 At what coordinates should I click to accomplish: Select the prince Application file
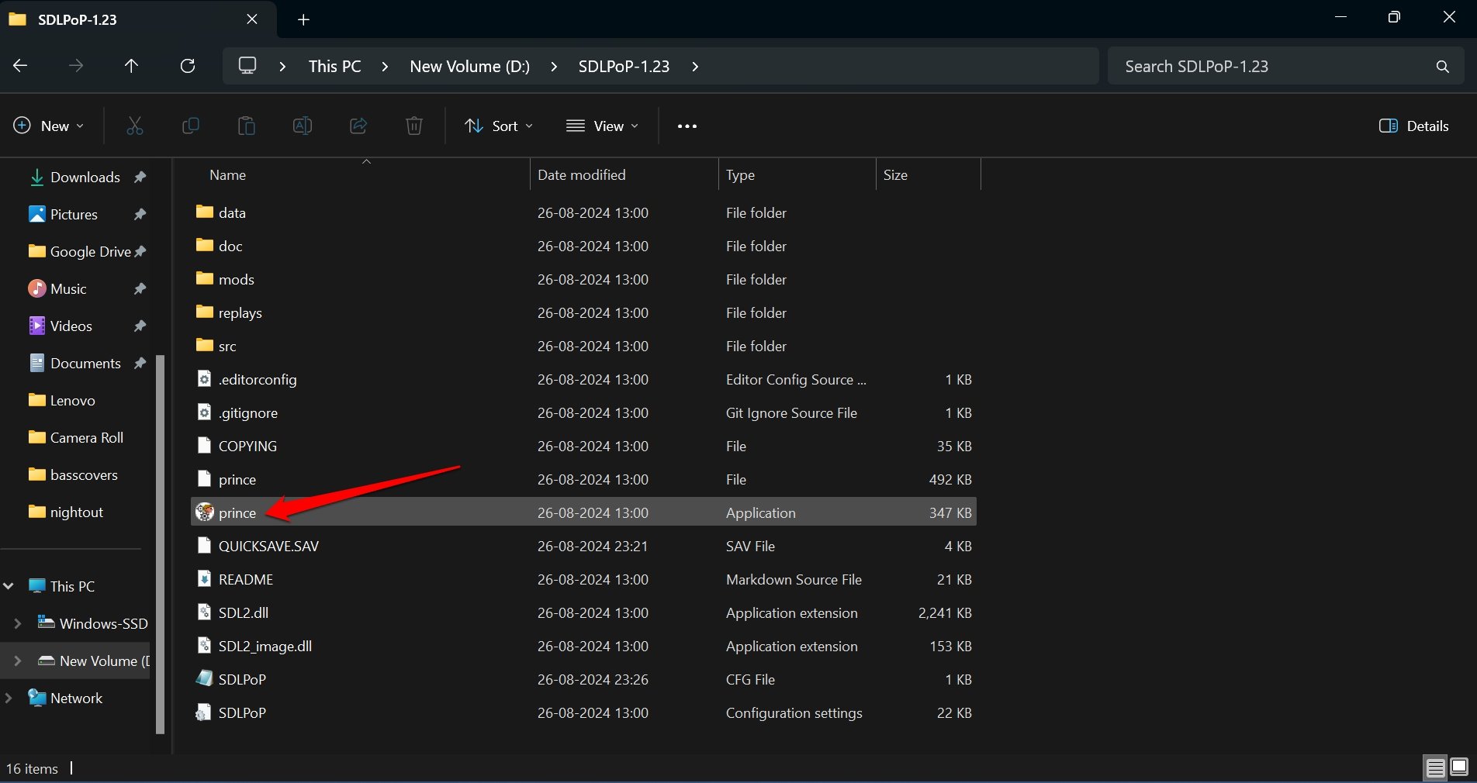coord(583,512)
